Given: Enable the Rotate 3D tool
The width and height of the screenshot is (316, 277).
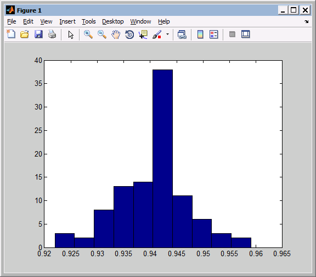Looking at the screenshot, I should pos(129,34).
